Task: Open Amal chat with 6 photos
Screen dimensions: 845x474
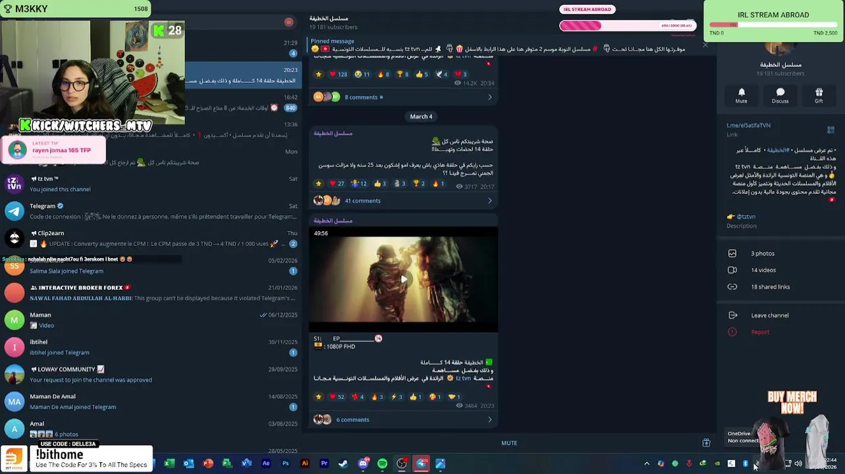Action: tap(150, 428)
